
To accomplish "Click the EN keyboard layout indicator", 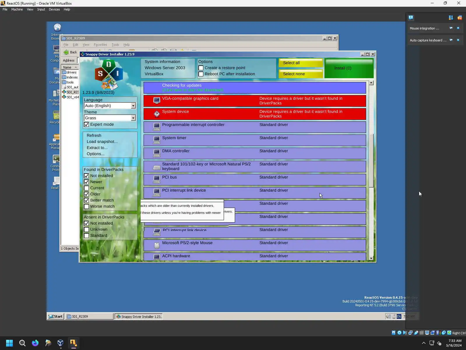I will 399,316.
